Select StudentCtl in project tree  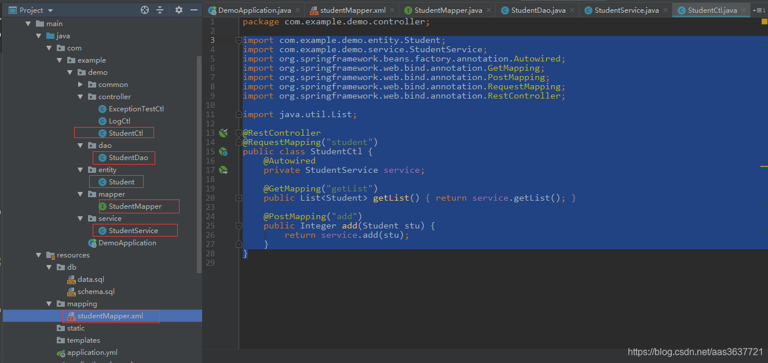tap(125, 133)
